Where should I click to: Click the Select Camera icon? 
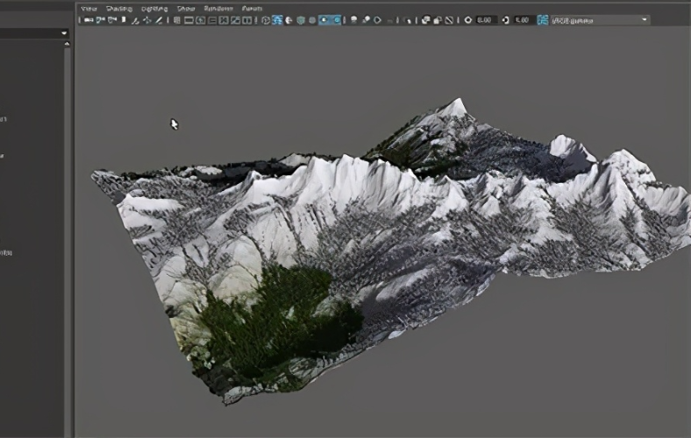(89, 20)
